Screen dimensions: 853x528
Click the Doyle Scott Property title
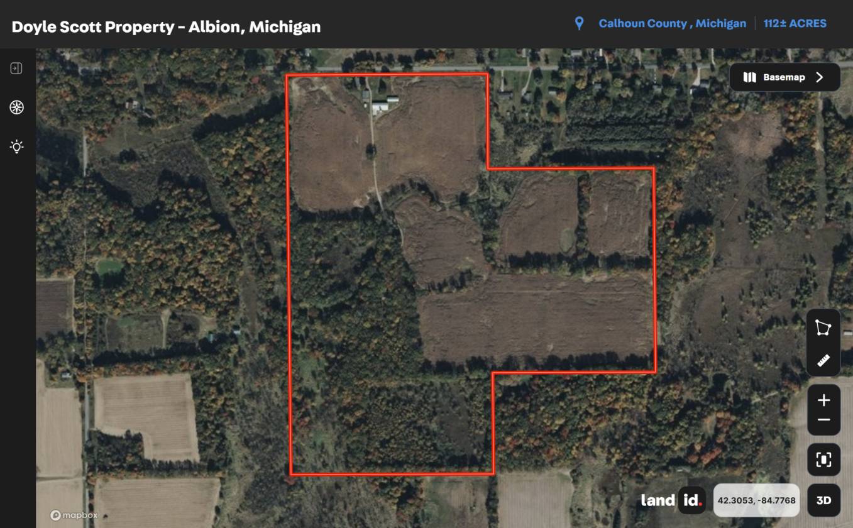[x=166, y=26]
